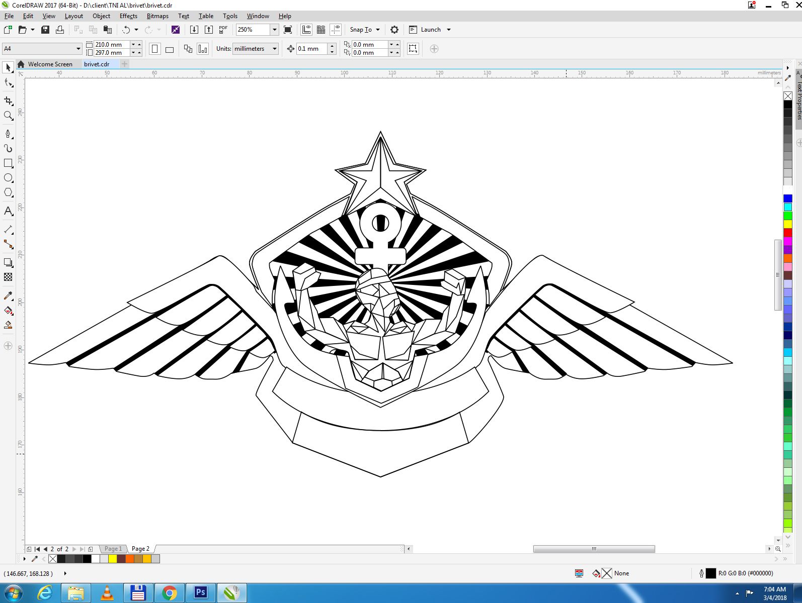The image size is (802, 603).
Task: Go to the first page
Action: [37, 549]
